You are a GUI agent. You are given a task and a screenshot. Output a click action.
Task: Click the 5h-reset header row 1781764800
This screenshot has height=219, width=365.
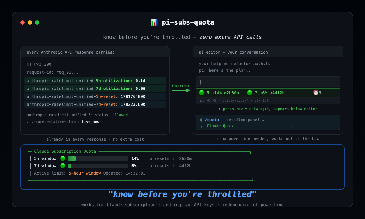pyautogui.click(x=95, y=96)
